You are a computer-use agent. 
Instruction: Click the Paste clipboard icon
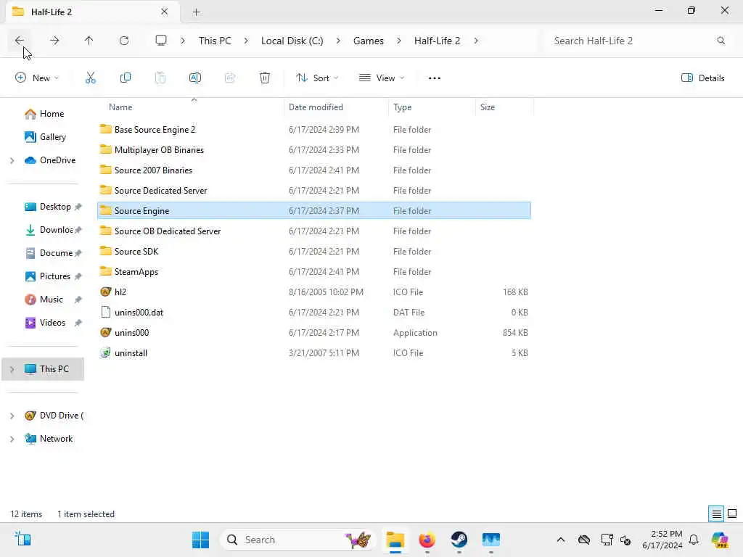pyautogui.click(x=160, y=78)
